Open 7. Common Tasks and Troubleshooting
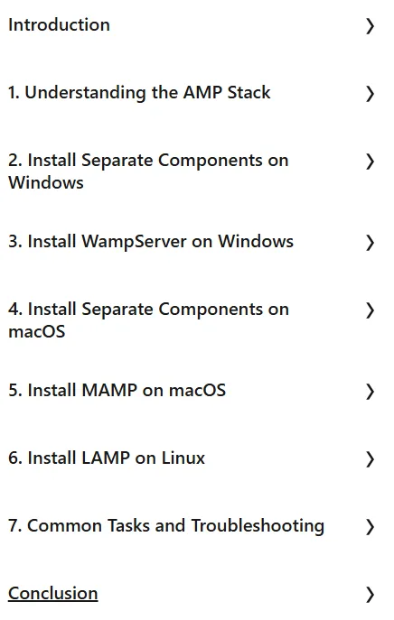Screen dimensions: 394x620 coord(166,526)
